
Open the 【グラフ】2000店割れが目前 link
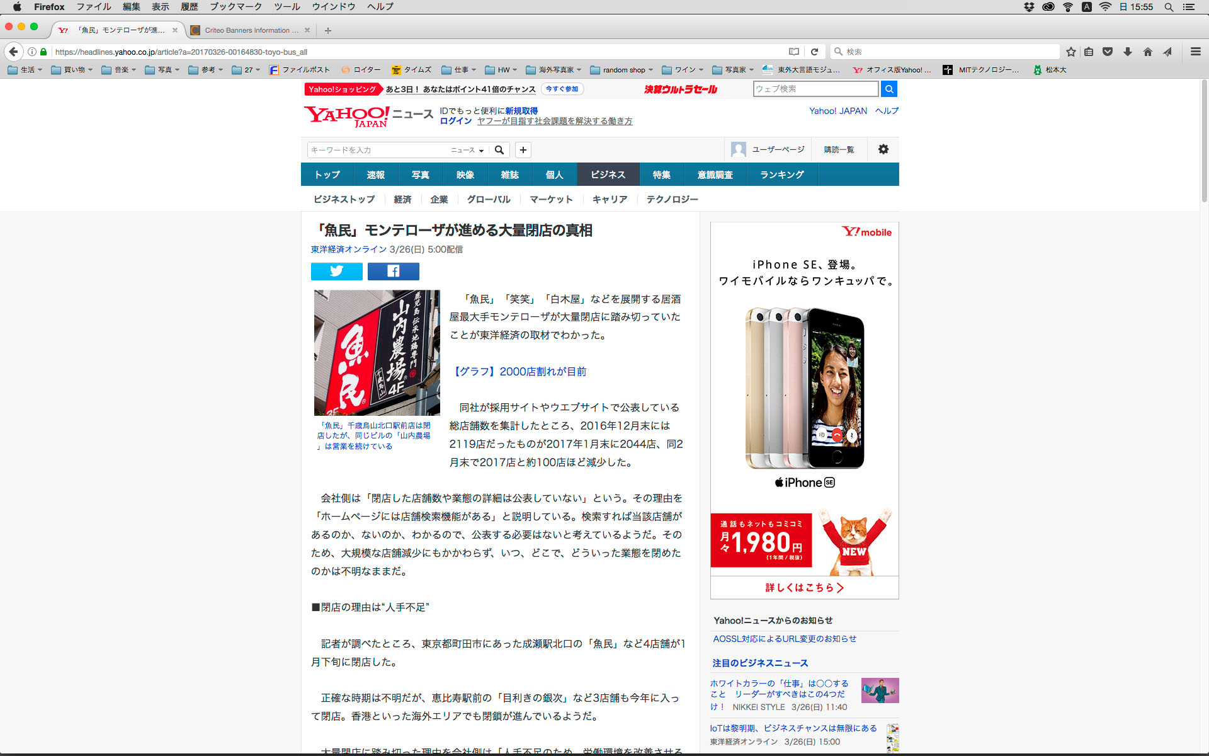point(519,372)
